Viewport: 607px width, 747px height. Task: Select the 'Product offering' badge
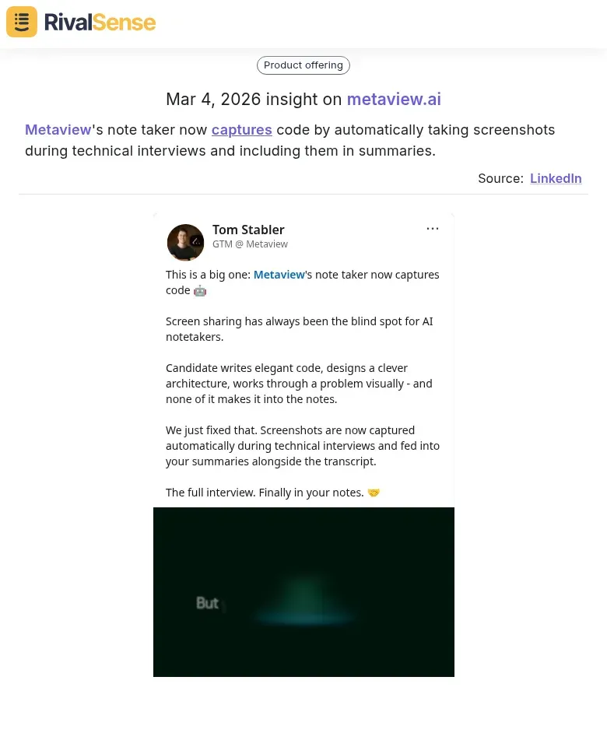point(303,65)
